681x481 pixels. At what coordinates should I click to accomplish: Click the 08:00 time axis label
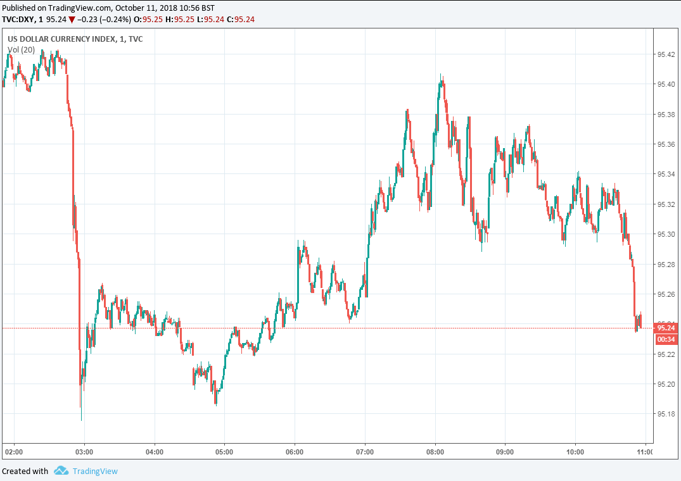[x=435, y=452]
